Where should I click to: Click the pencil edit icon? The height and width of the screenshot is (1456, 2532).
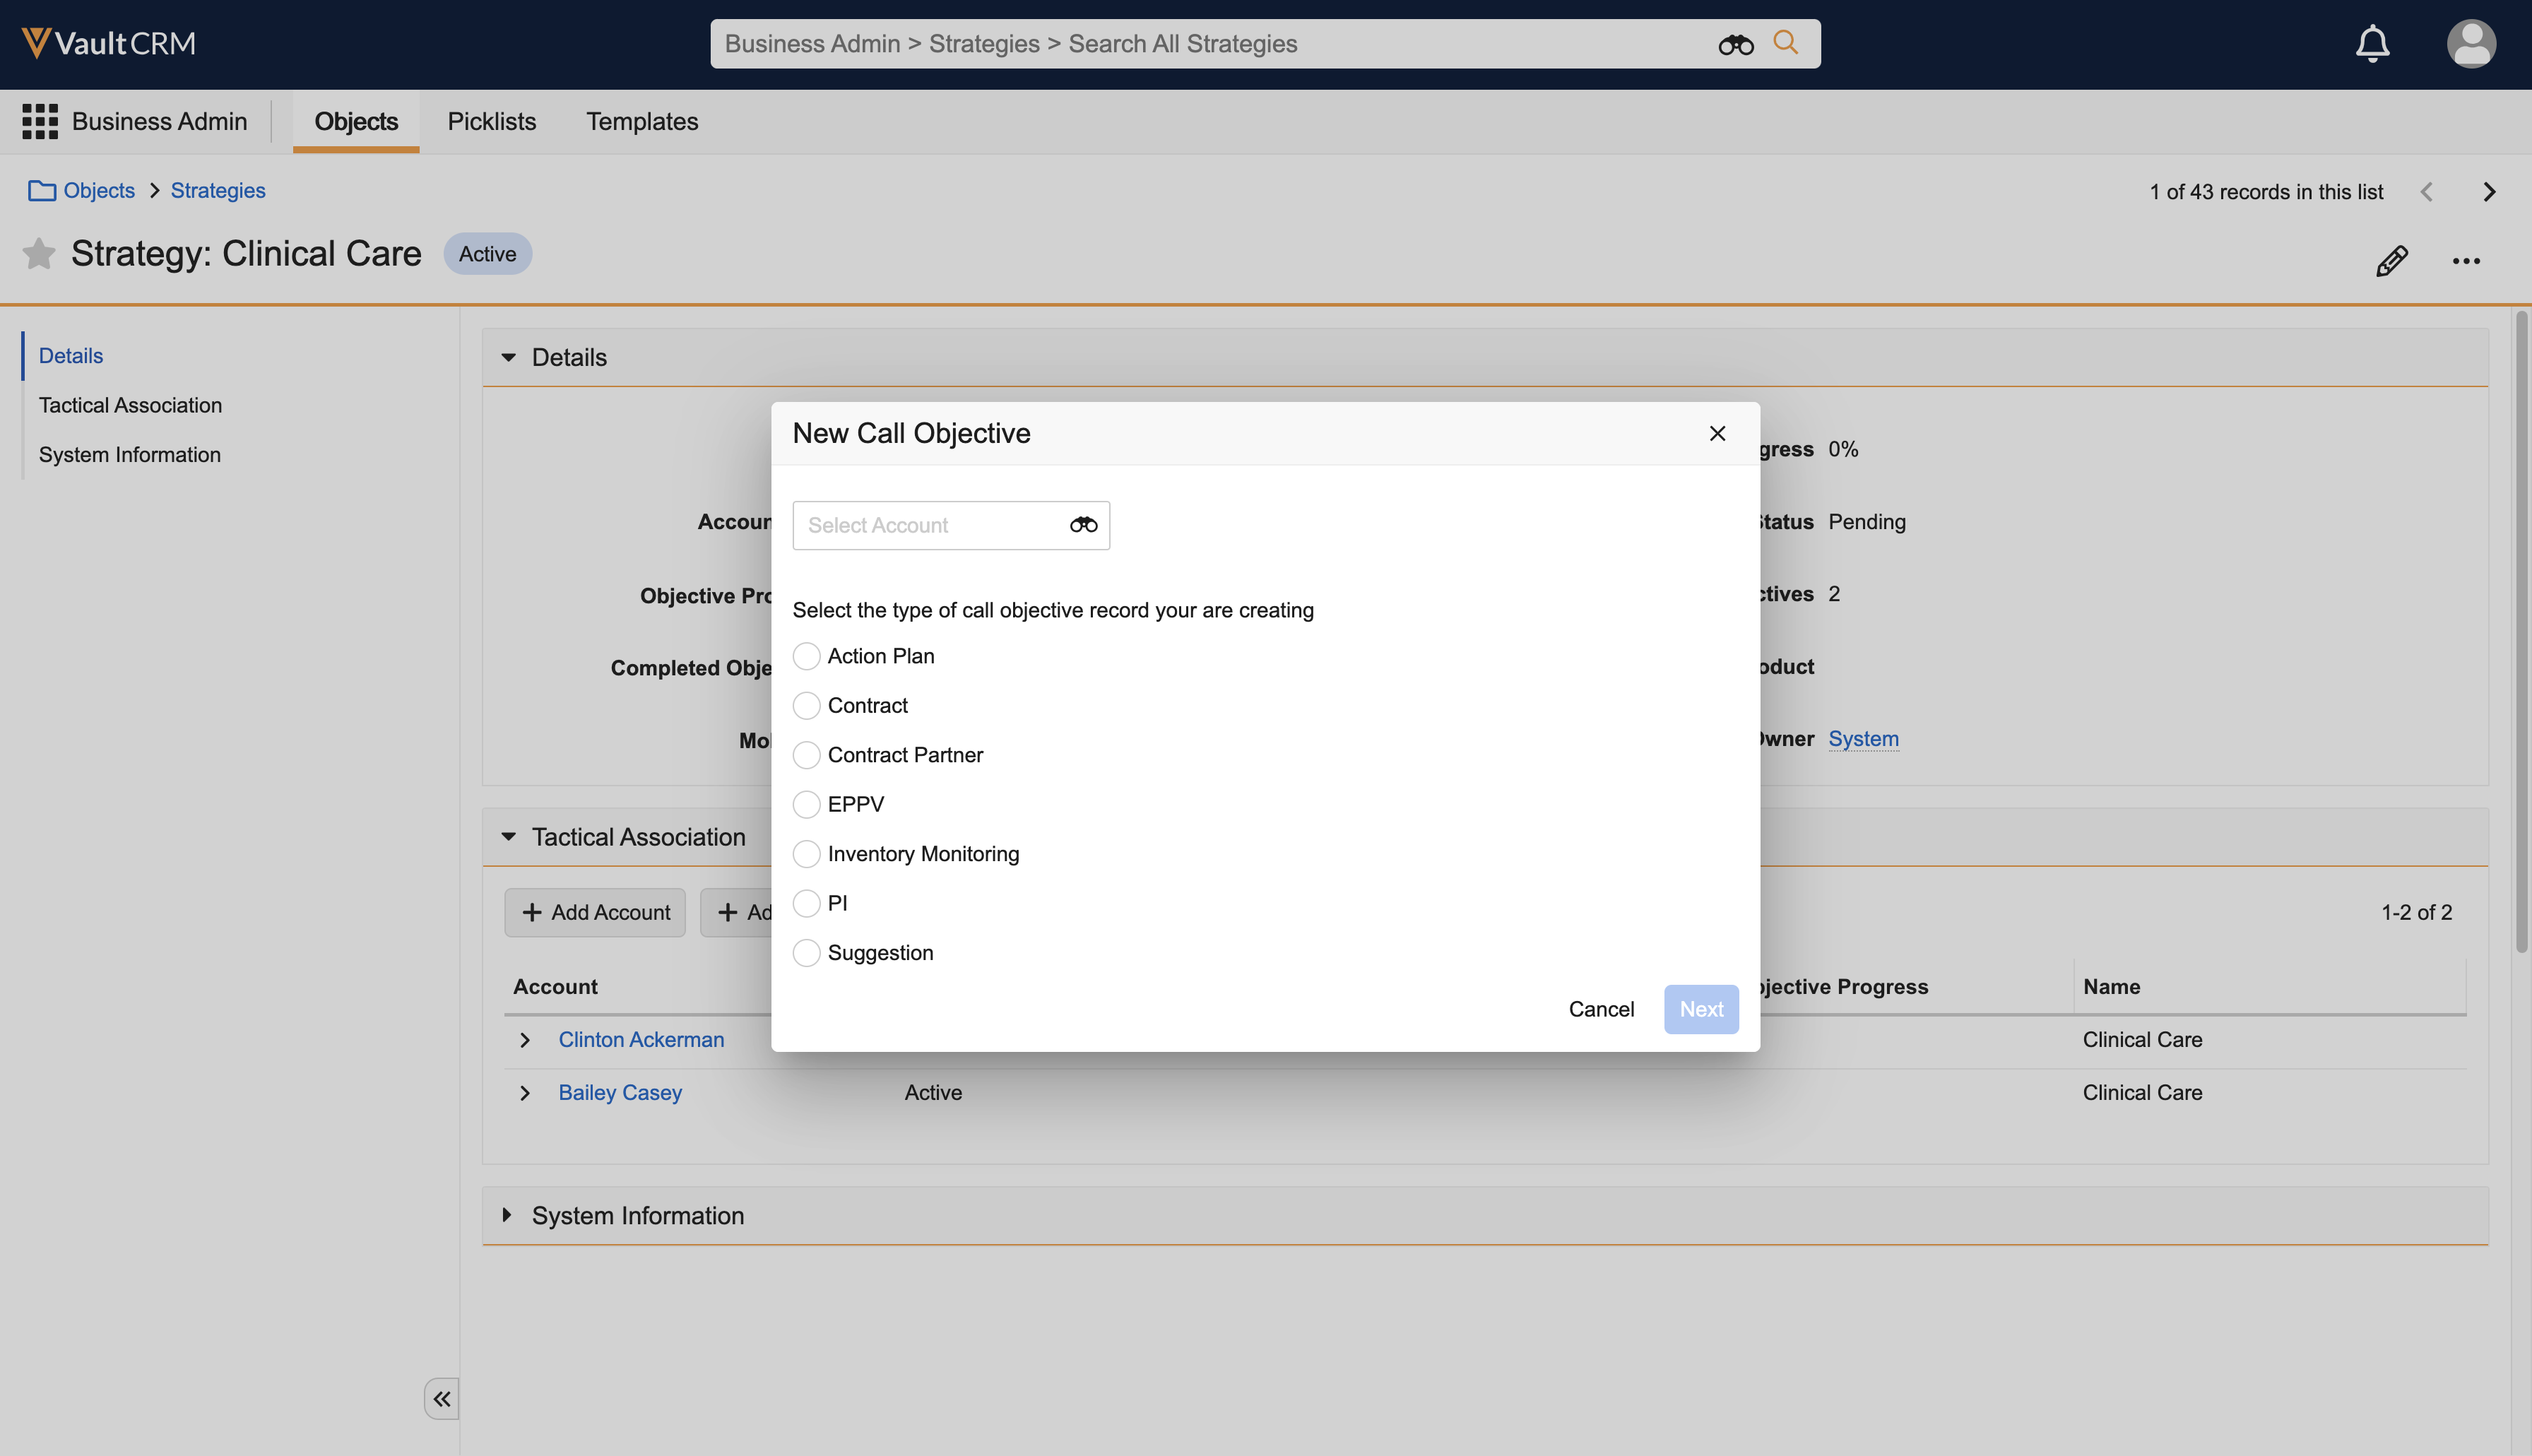[2391, 261]
